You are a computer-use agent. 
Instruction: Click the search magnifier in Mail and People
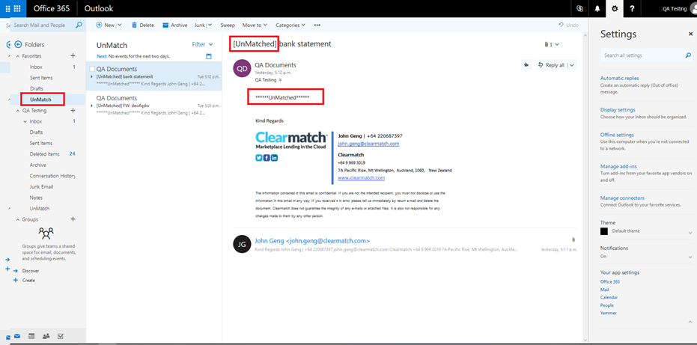[79, 25]
